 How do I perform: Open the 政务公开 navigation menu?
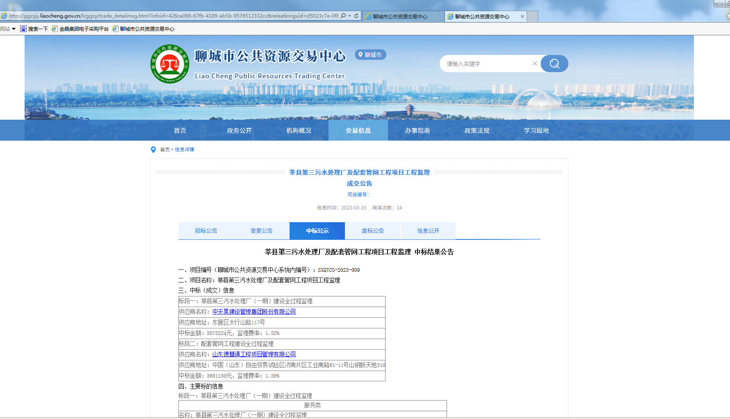coord(239,130)
